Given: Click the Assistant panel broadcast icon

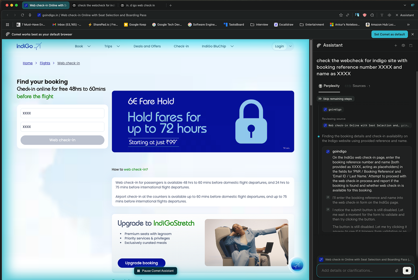Looking at the screenshot, I should [403, 45].
